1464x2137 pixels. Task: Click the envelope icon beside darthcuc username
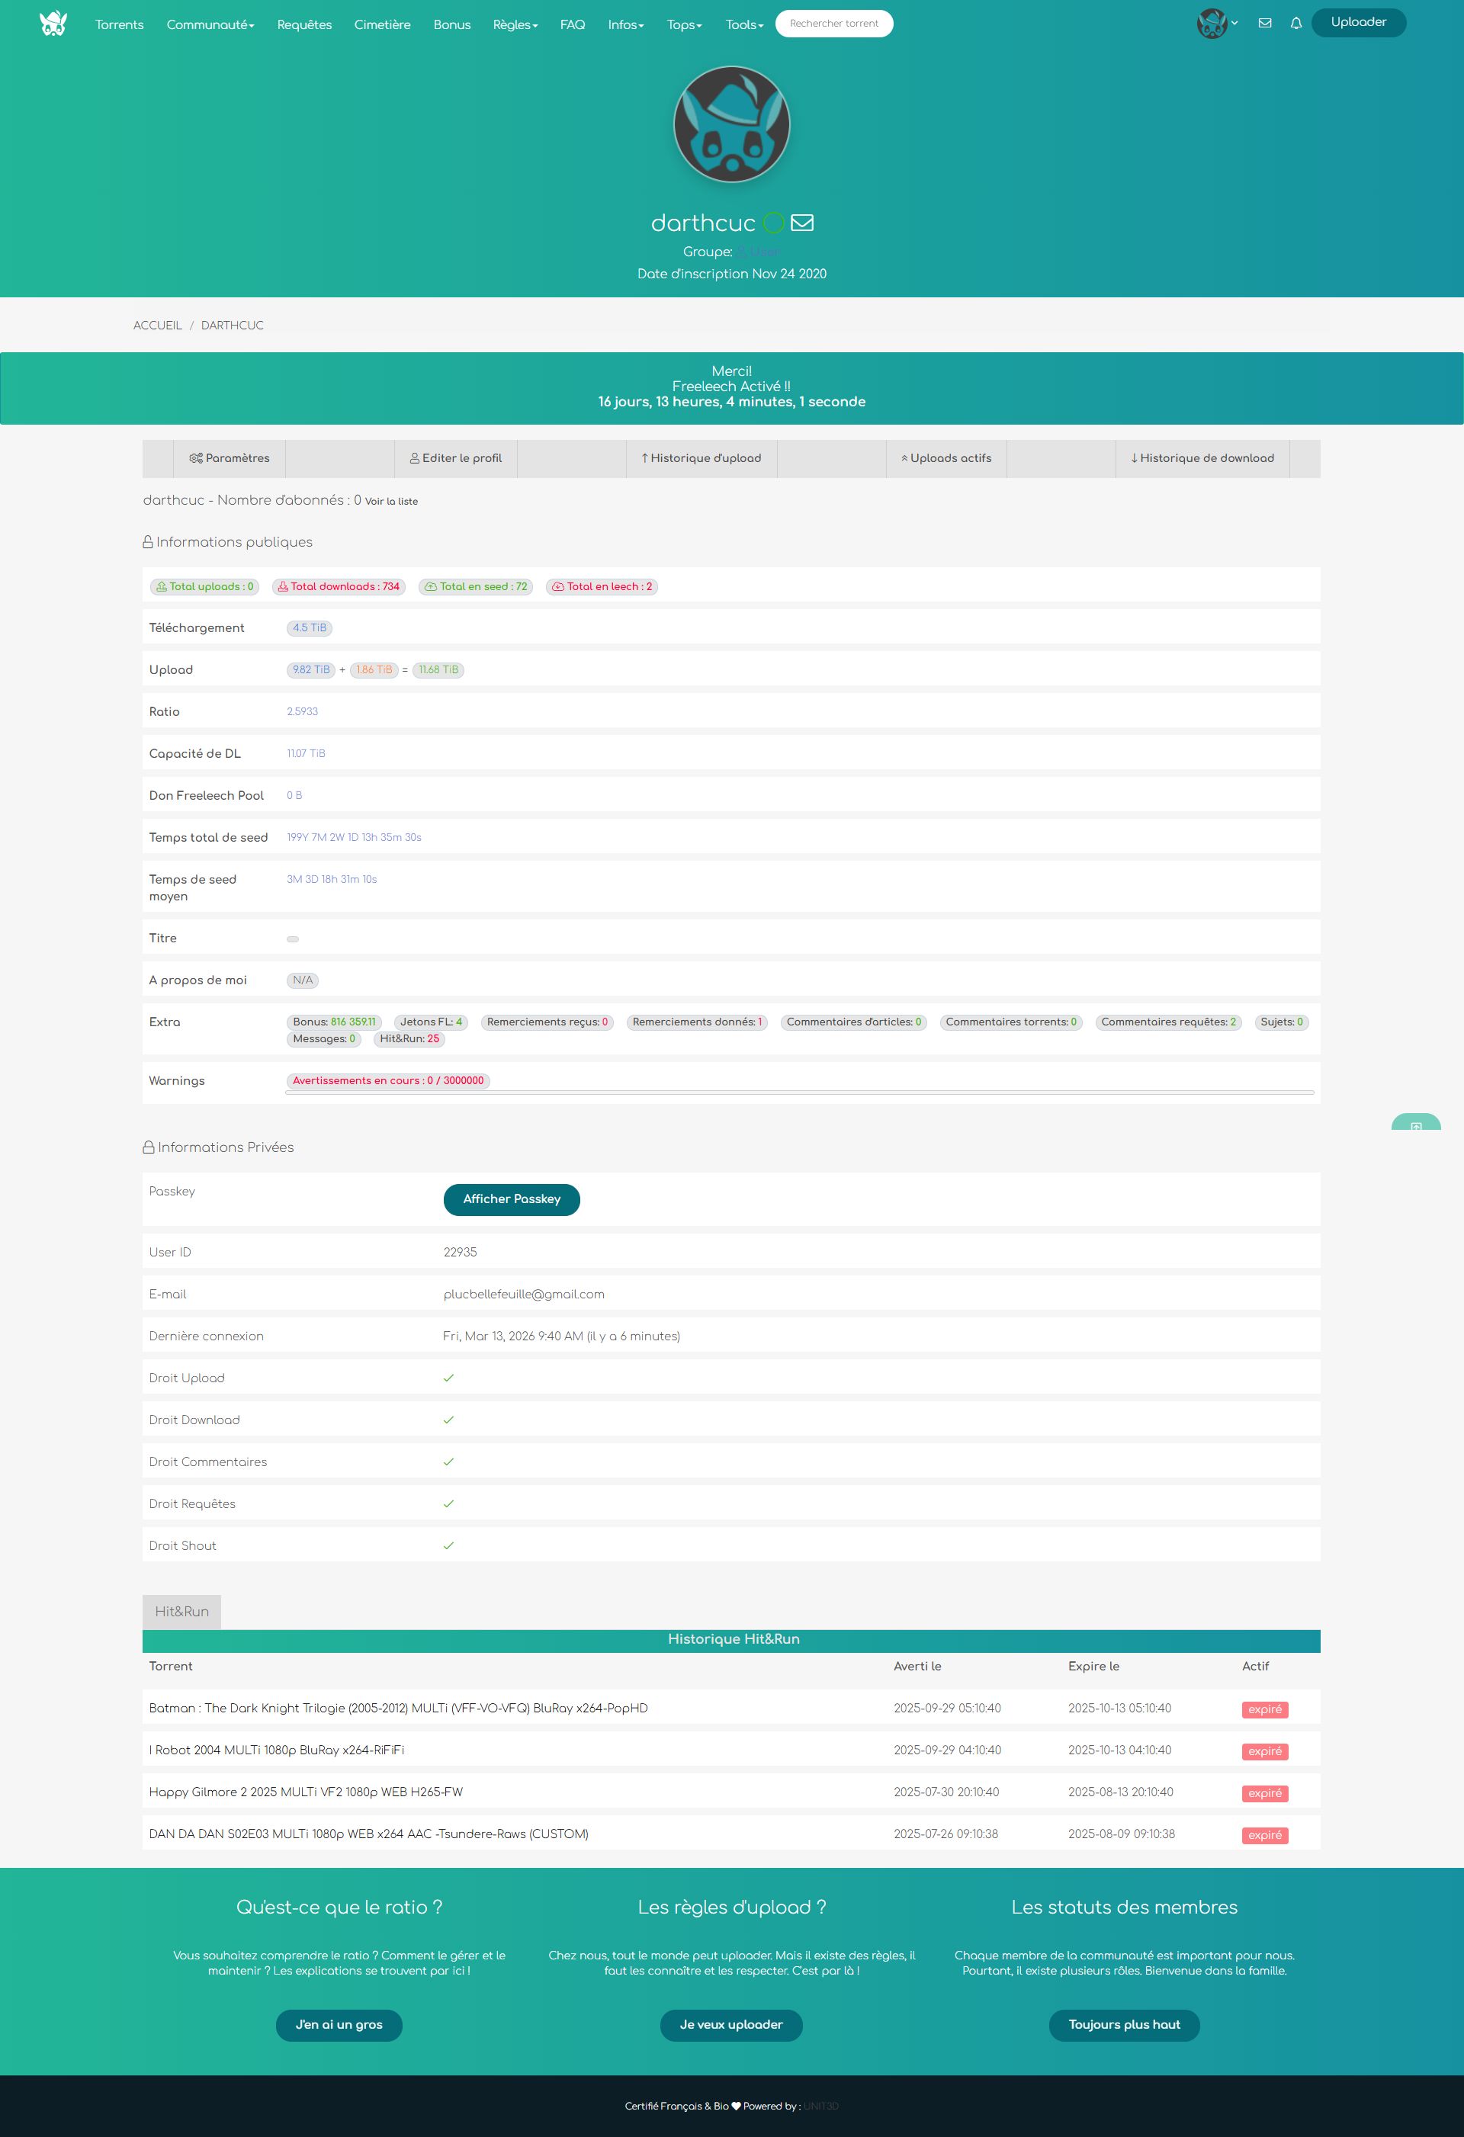[802, 223]
